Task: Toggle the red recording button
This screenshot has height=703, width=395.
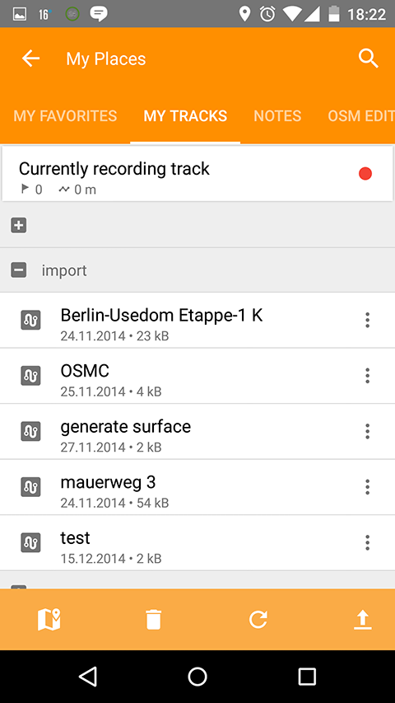Action: (x=365, y=174)
